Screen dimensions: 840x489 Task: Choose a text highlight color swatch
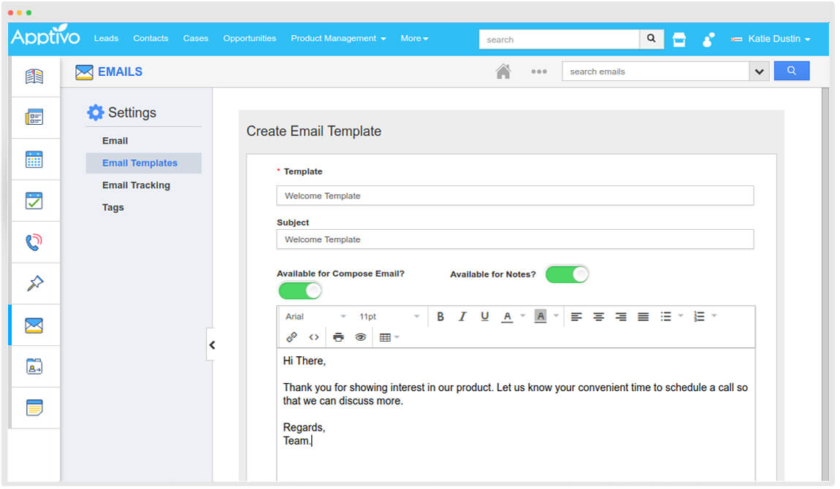540,316
